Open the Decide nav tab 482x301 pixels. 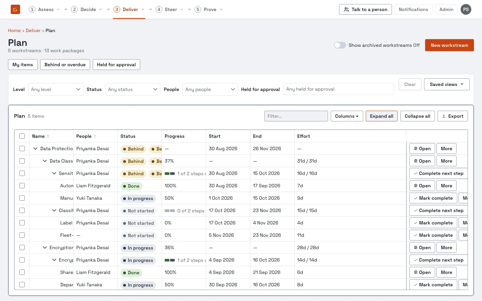87,9
